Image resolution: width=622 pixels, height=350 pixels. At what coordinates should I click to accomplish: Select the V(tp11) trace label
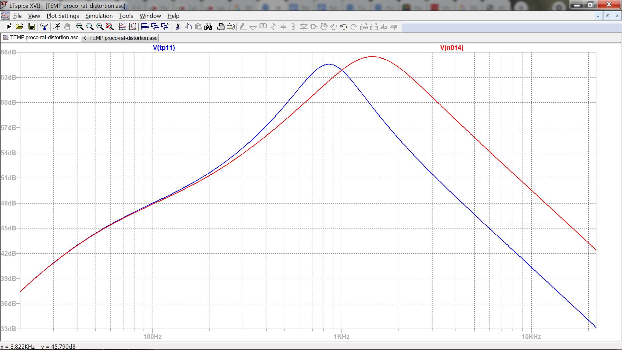point(164,48)
